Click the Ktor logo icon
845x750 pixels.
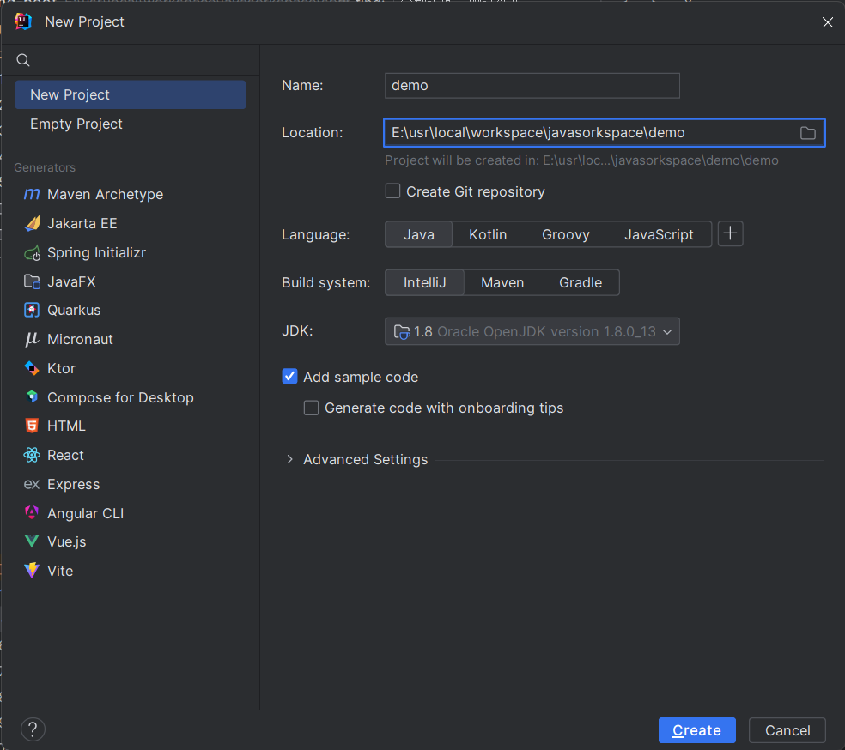(32, 368)
